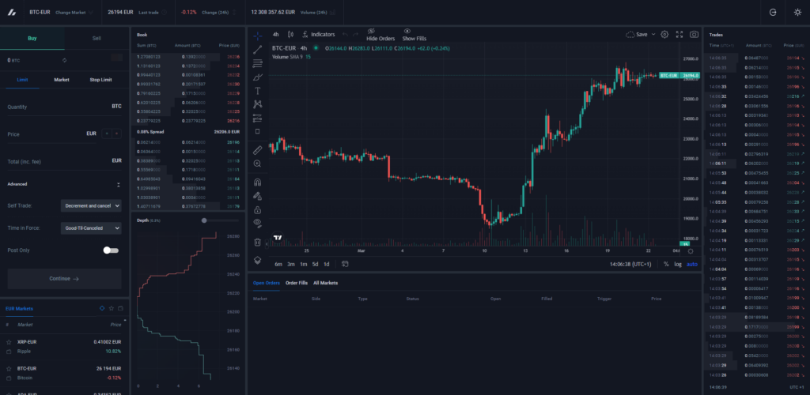Refresh the BTC balance
The width and height of the screenshot is (810, 395).
click(64, 60)
